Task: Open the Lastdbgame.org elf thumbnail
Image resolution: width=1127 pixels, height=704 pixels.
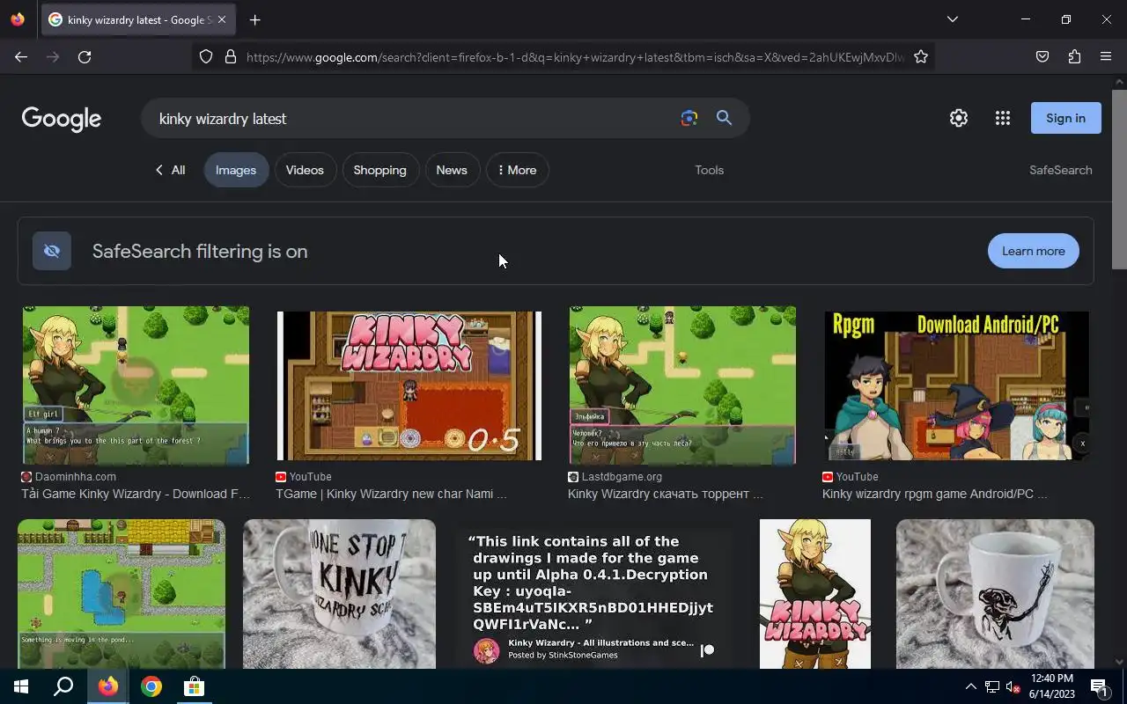Action: pyautogui.click(x=682, y=385)
